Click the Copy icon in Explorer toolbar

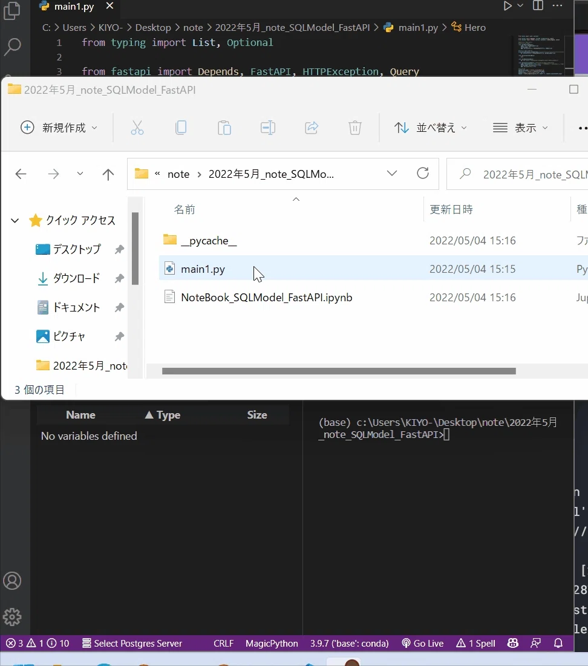pyautogui.click(x=181, y=128)
